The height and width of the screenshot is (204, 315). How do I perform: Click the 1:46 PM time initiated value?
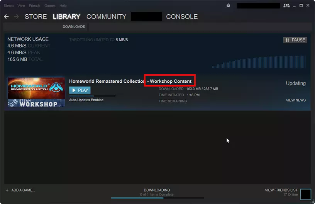tap(193, 95)
